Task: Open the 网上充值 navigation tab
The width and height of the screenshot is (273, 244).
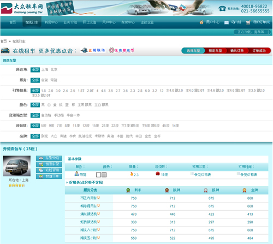Action: (90, 22)
